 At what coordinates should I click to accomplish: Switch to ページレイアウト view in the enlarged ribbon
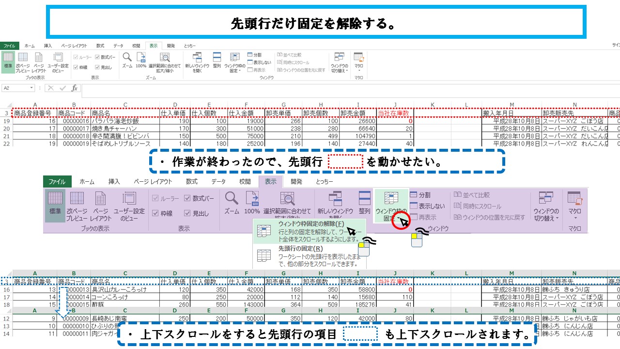(100, 206)
